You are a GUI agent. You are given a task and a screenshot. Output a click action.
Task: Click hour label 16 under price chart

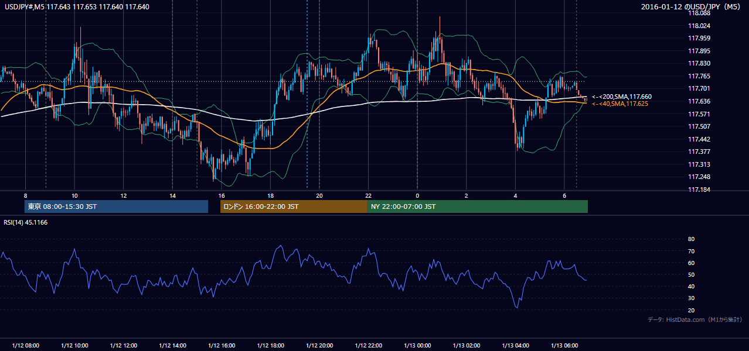point(221,195)
